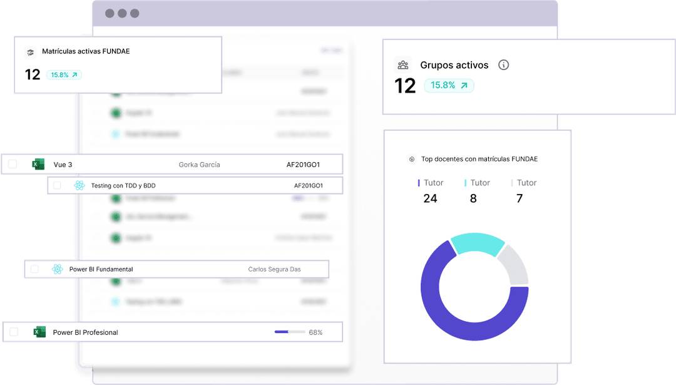Click the 15.8% trend badge under Grupos activos
Viewport: 676px width, 385px height.
(x=449, y=86)
